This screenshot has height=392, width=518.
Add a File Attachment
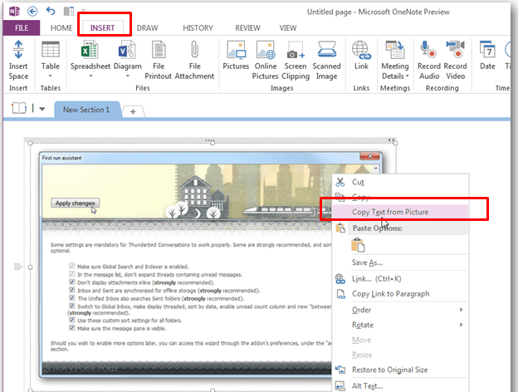tap(194, 50)
